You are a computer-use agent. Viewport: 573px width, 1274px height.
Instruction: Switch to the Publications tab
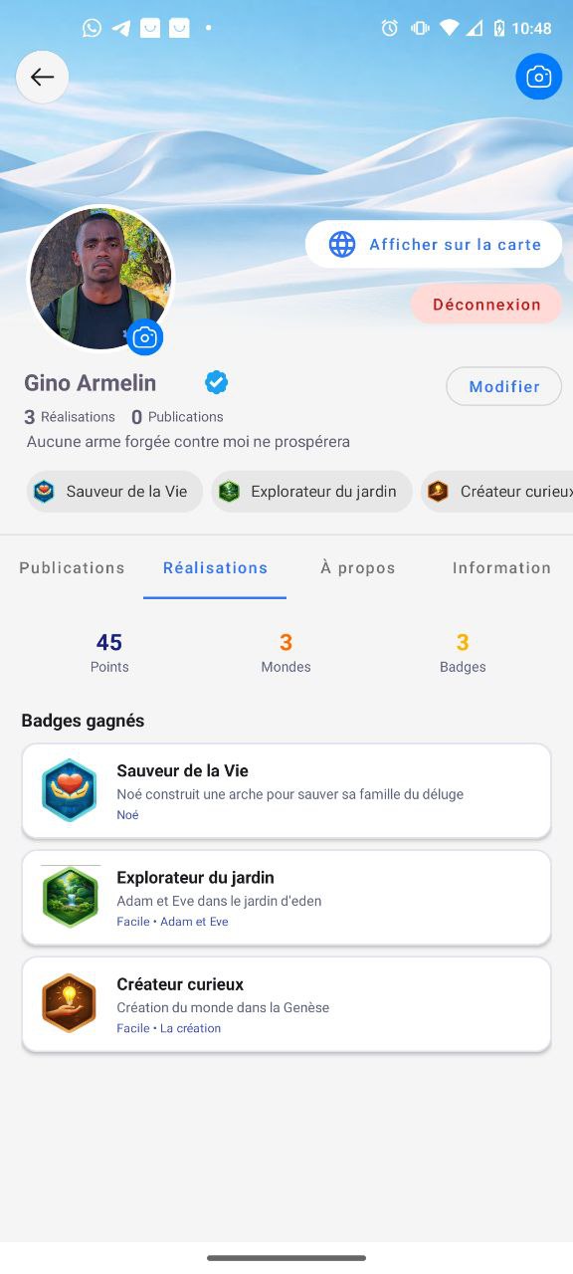coord(72,567)
